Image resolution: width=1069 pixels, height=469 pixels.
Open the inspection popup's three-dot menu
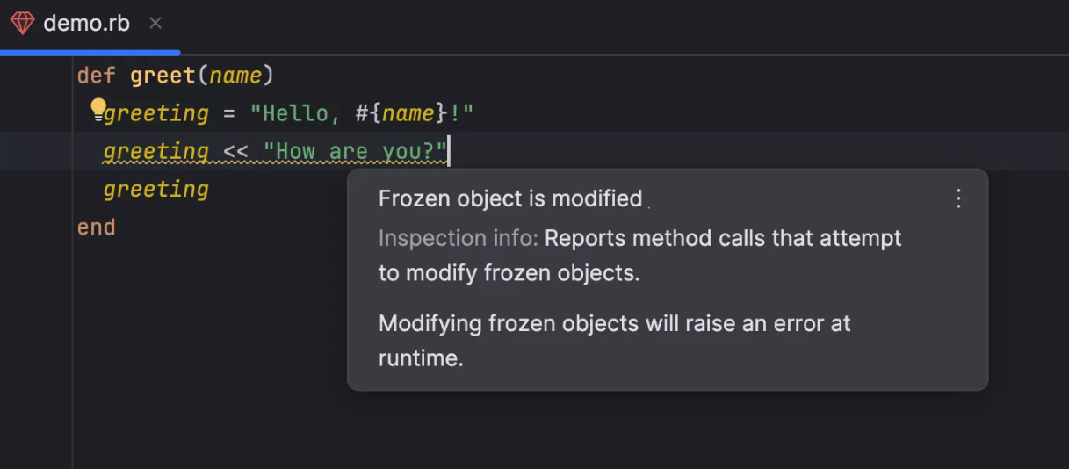pos(958,198)
